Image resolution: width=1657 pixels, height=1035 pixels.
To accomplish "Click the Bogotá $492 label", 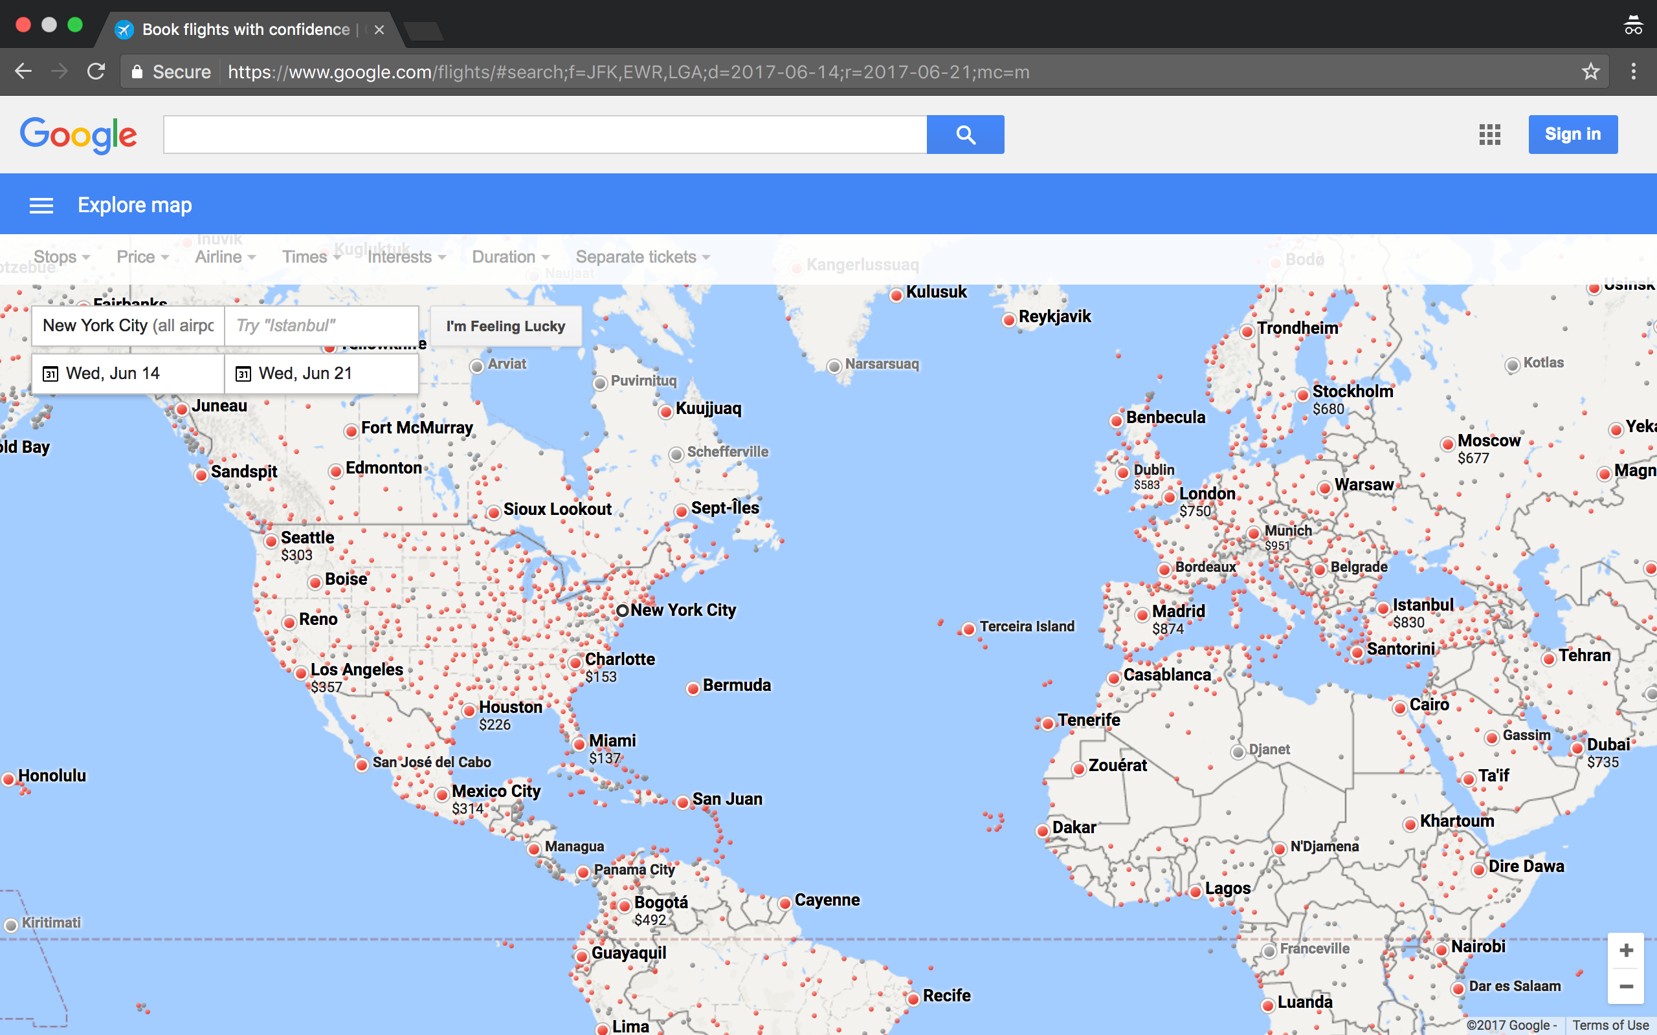I will [x=661, y=910].
